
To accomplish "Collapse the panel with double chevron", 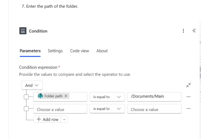I will [x=194, y=31].
